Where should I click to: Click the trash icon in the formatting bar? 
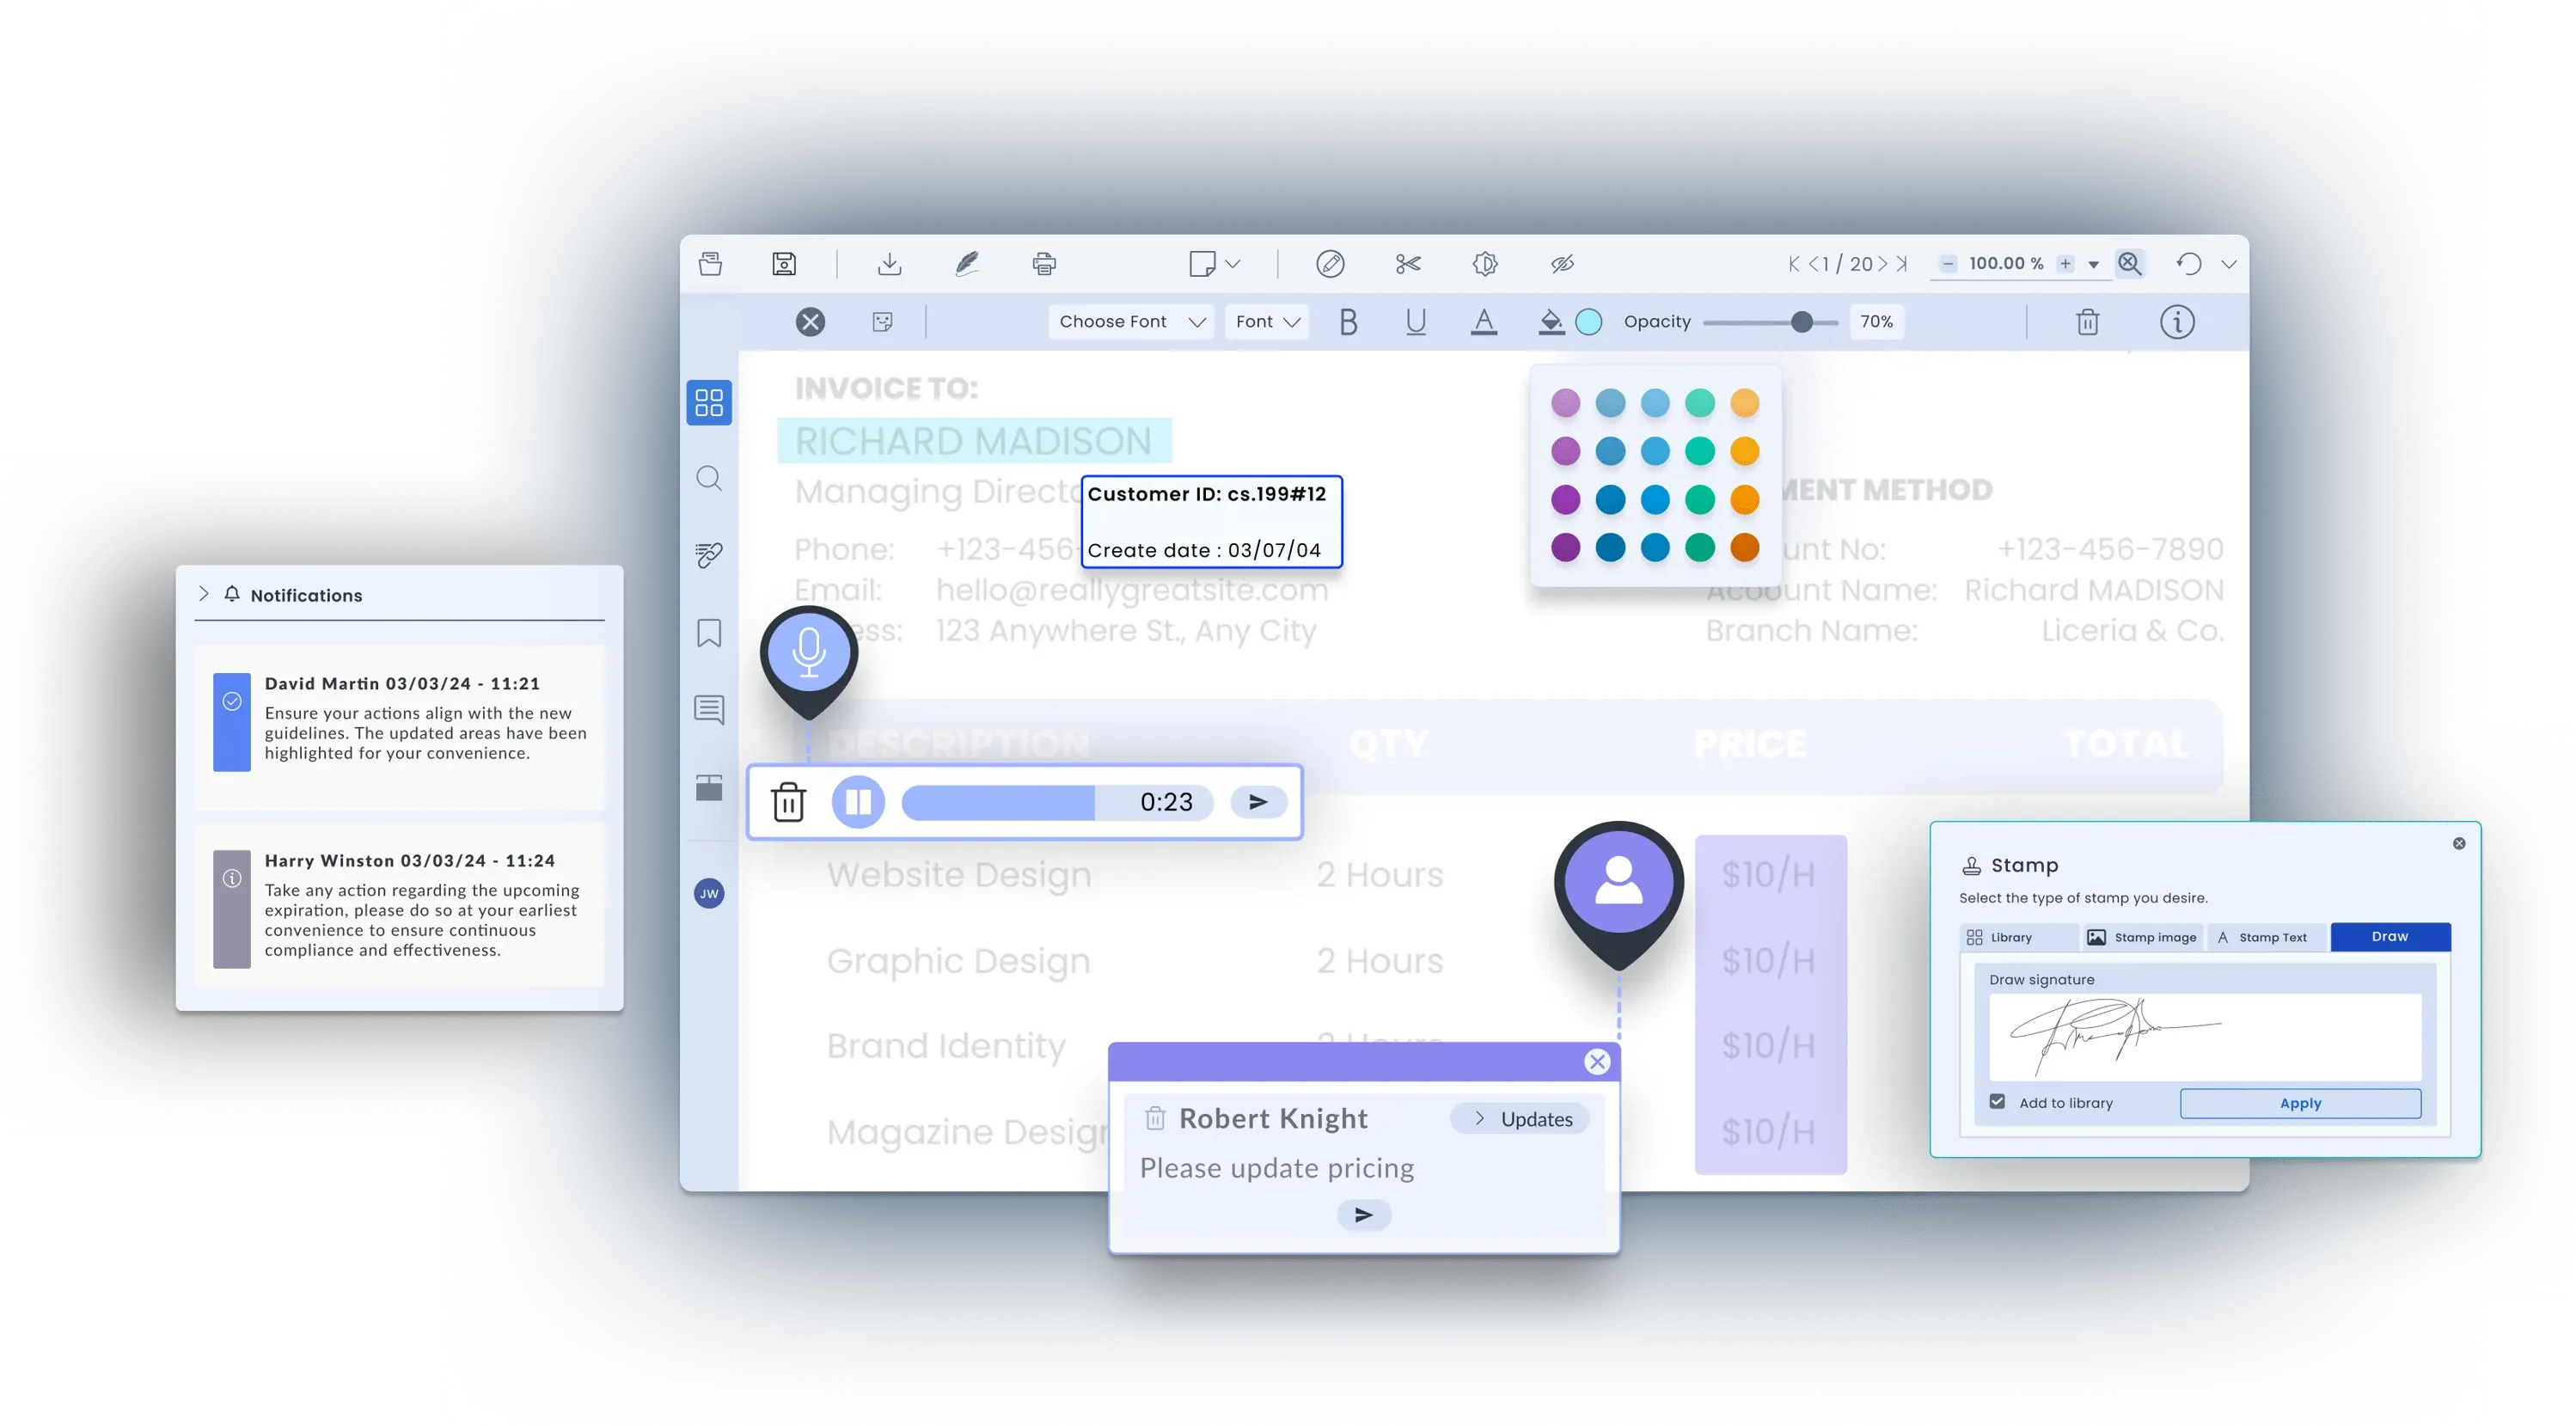tap(2087, 322)
